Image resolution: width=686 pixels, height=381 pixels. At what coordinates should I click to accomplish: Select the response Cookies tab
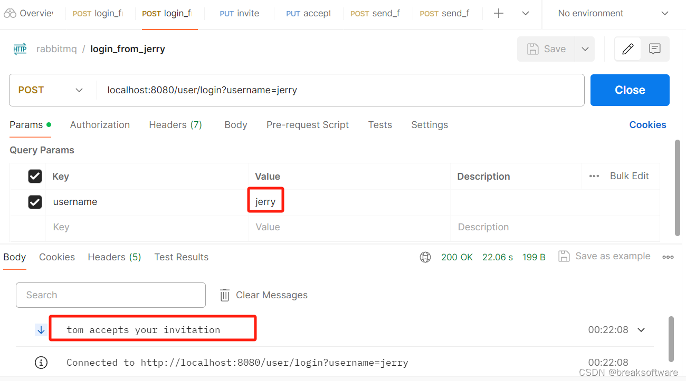(x=57, y=257)
